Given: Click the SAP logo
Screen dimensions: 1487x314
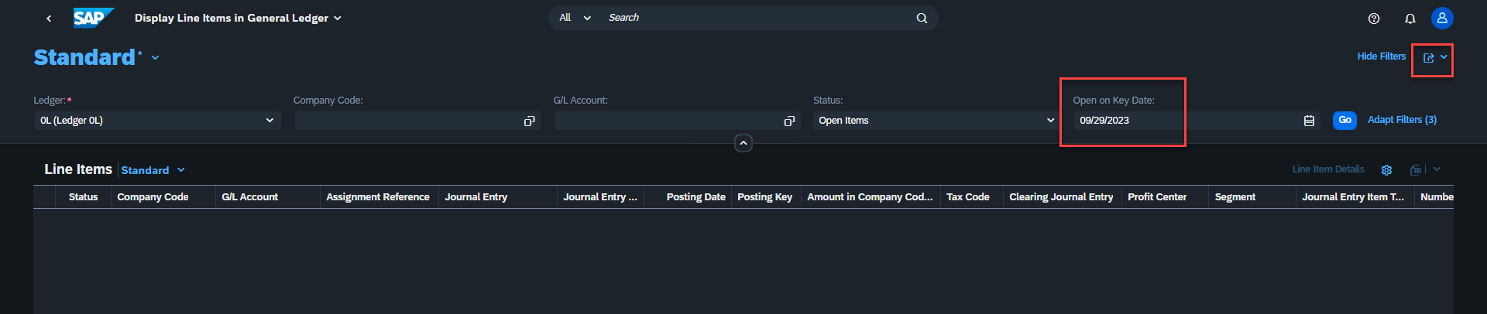Looking at the screenshot, I should point(94,18).
